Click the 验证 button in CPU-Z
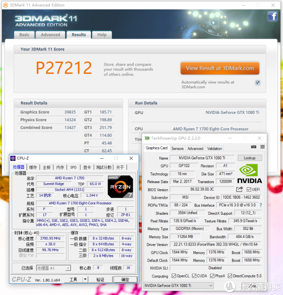Viewport: 283px width, 295px height. [100, 279]
